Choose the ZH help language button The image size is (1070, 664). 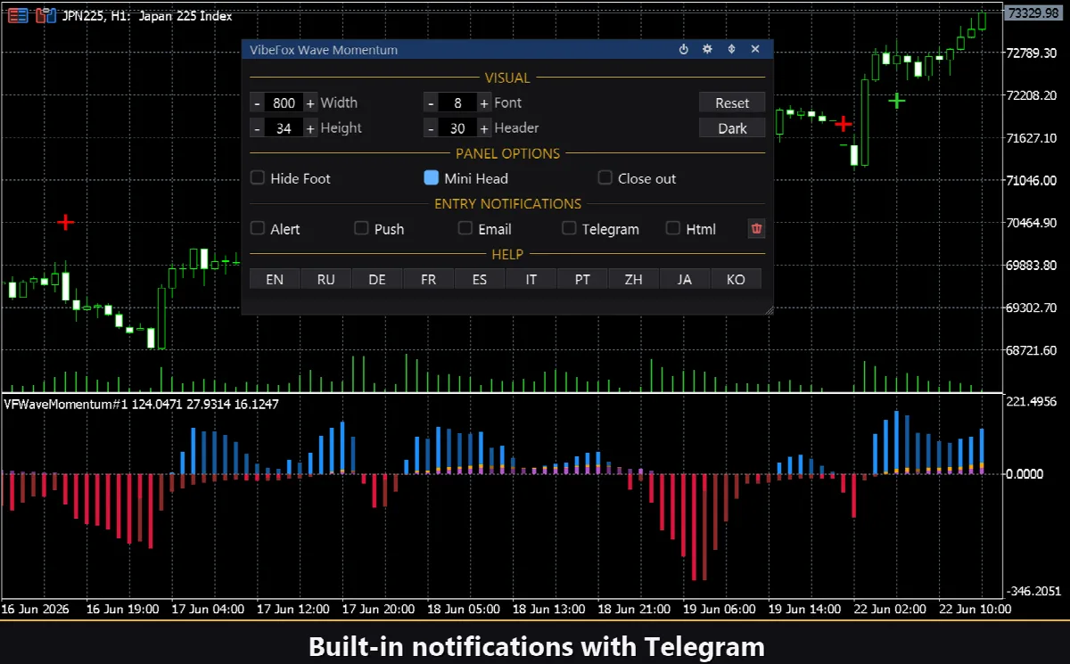[634, 280]
